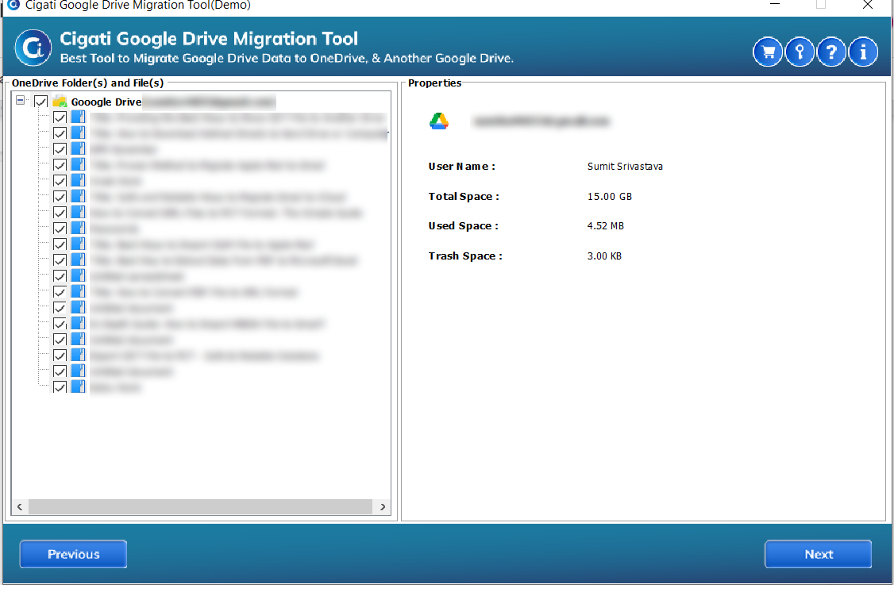Click the 'Used Space :' label
This screenshot has width=894, height=592.
[x=463, y=226]
